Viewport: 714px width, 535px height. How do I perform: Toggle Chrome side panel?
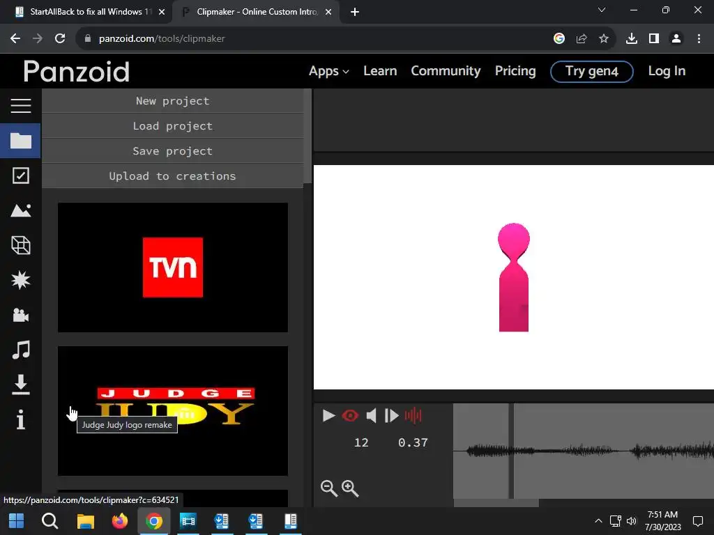tap(654, 39)
